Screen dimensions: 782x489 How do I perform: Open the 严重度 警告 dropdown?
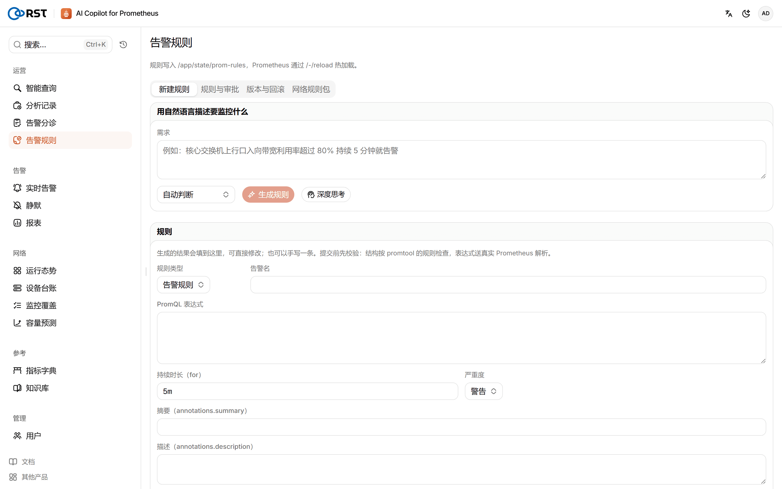click(x=483, y=391)
